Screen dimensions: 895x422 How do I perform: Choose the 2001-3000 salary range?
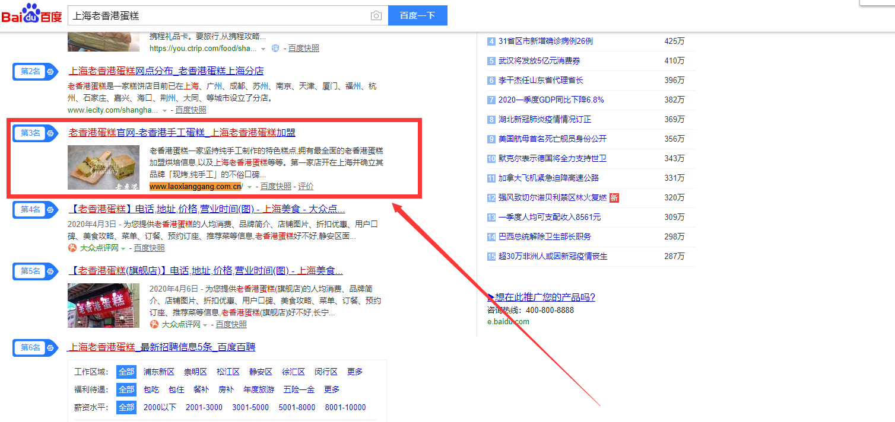coord(204,407)
